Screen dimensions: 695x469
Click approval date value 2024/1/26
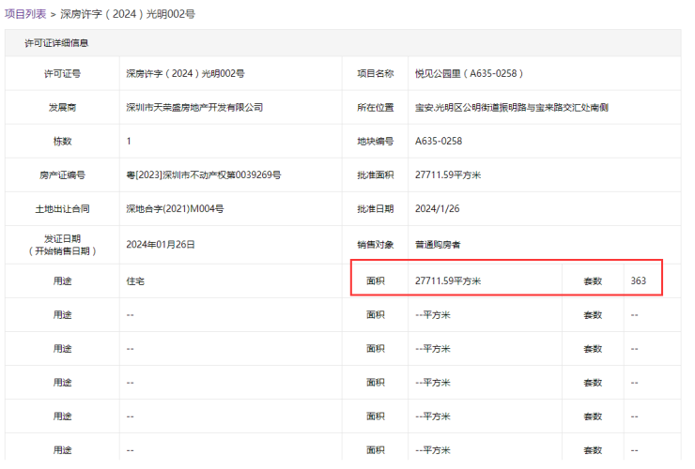[x=435, y=208]
